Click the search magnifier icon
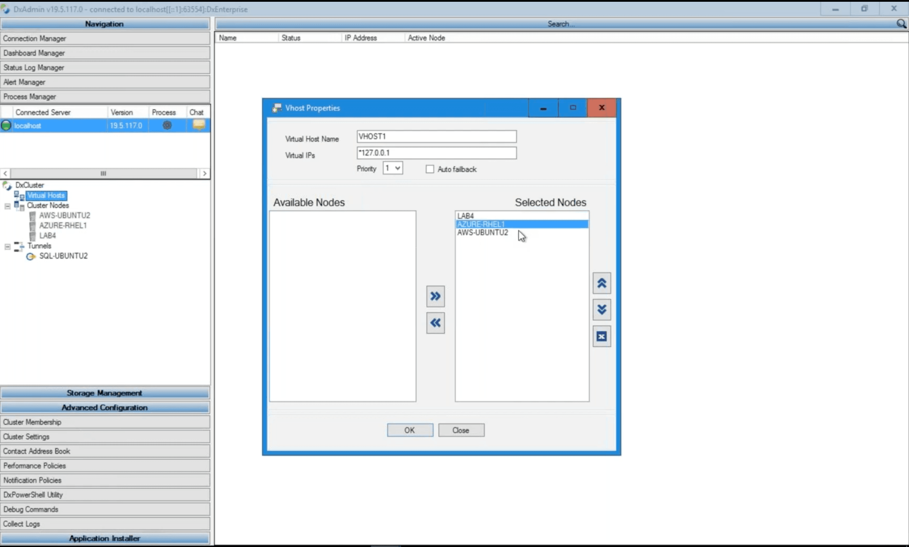Image resolution: width=909 pixels, height=547 pixels. click(x=901, y=24)
